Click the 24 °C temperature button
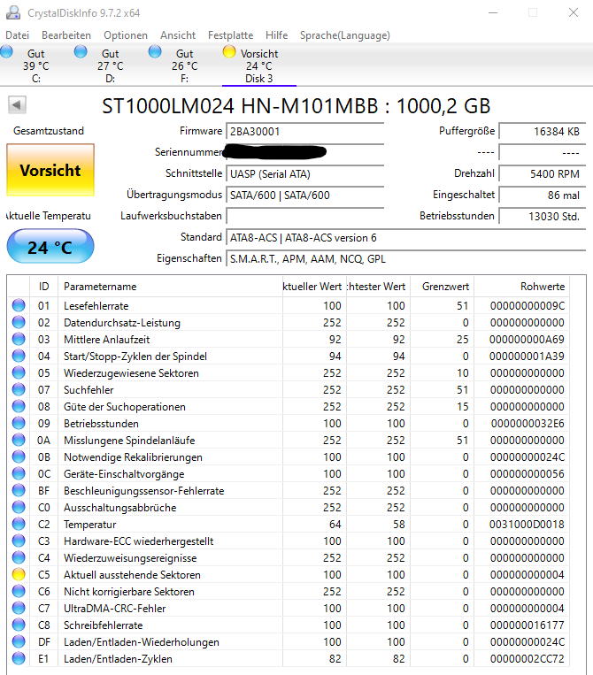Viewport: 593px width, 675px height. click(50, 246)
